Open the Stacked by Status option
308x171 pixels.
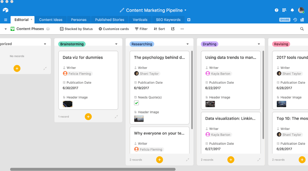76,29
